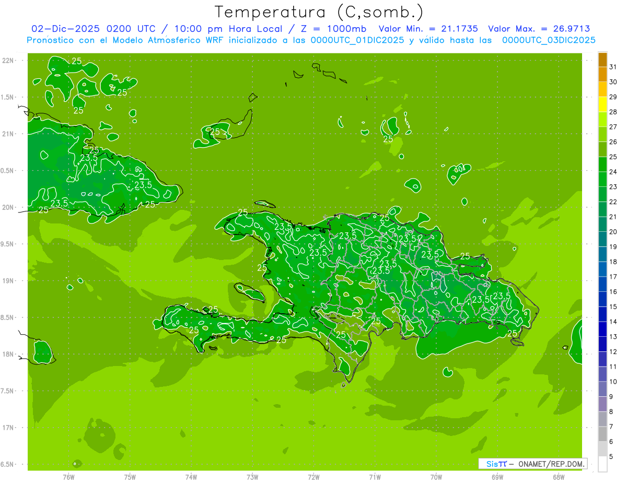Screen dimensions: 627x484
Task: Click the legend value "31"
Action: coord(613,67)
